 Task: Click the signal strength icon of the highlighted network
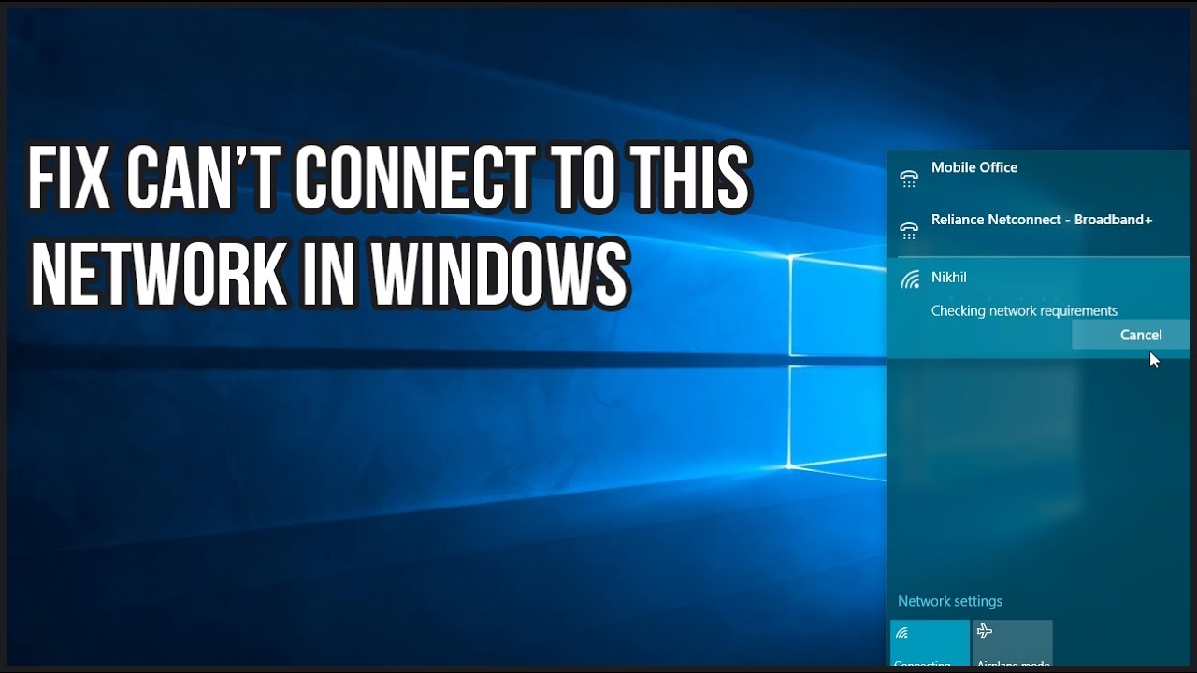(908, 278)
